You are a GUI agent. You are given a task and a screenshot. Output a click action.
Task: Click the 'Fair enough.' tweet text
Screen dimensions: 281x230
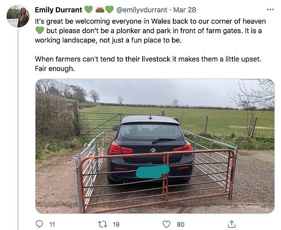click(x=55, y=69)
